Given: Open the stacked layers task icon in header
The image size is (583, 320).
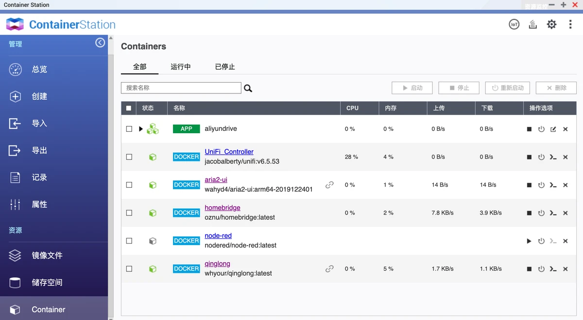Looking at the screenshot, I should 533,24.
